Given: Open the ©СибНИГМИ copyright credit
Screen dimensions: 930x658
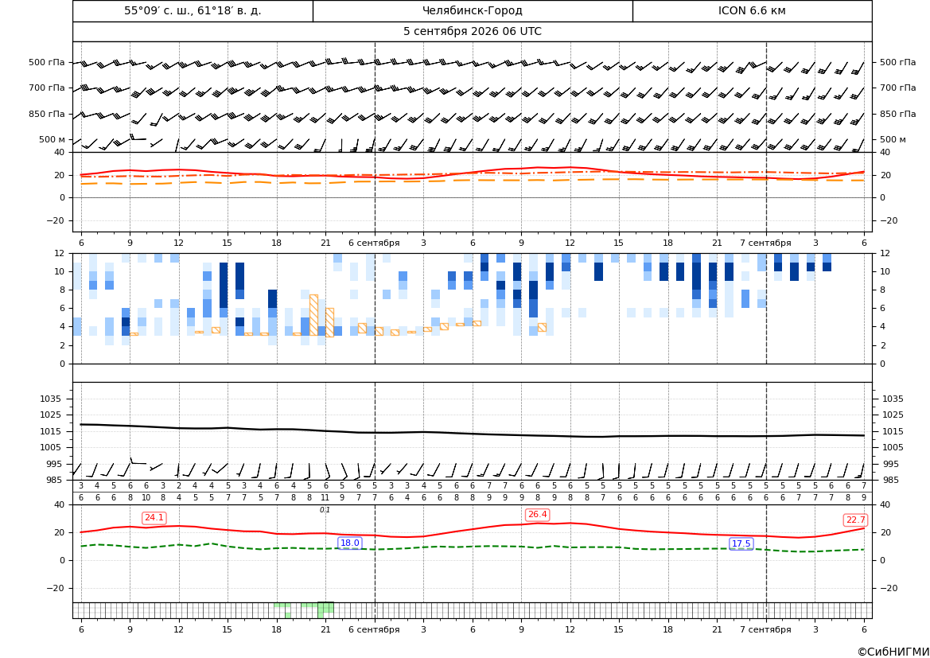Looking at the screenshot, I should pyautogui.click(x=893, y=652).
